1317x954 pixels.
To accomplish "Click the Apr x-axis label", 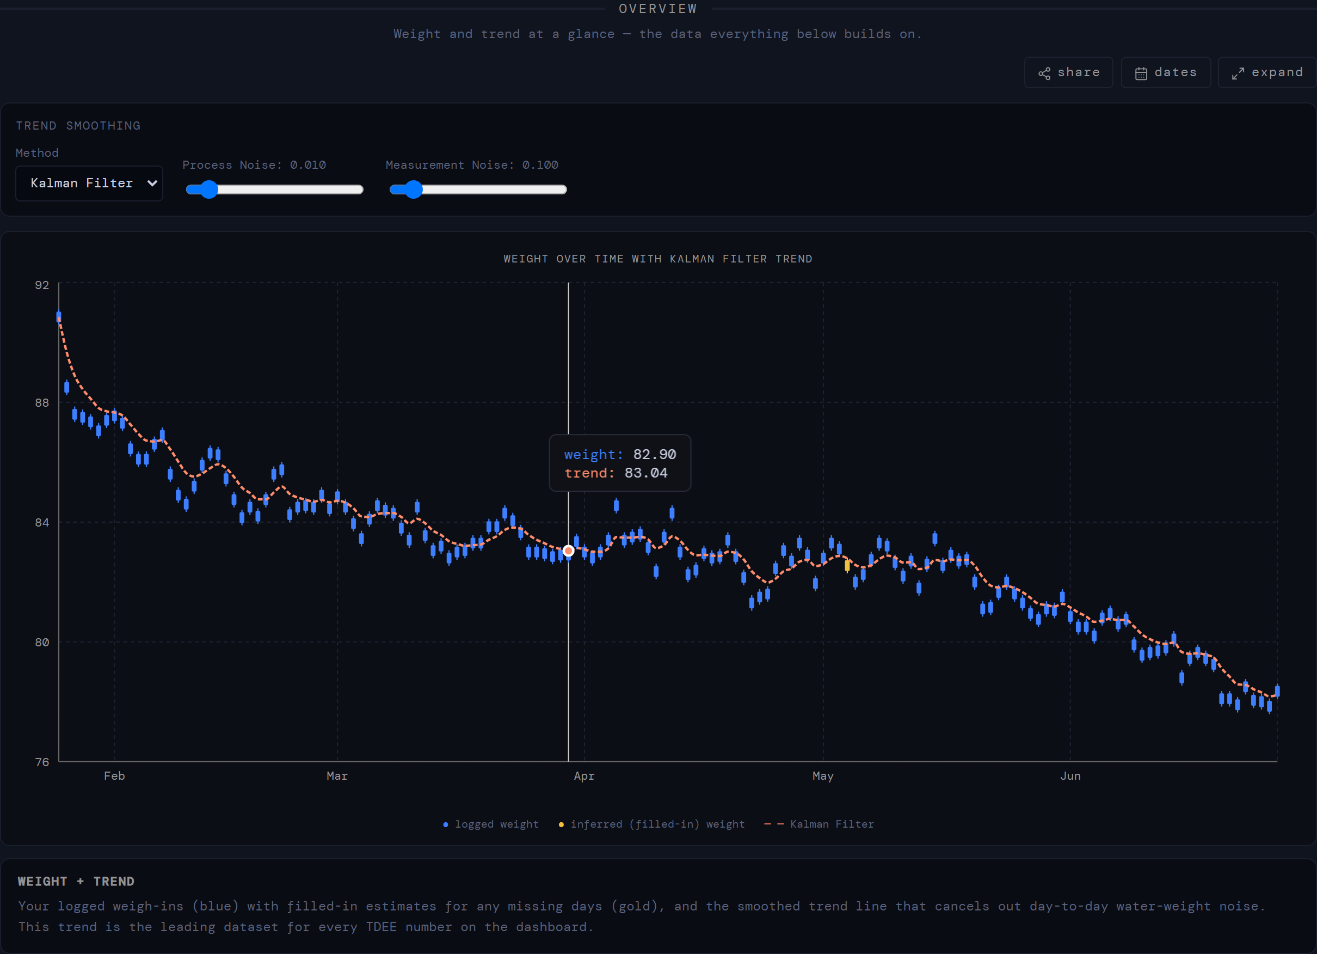I will pos(584,775).
